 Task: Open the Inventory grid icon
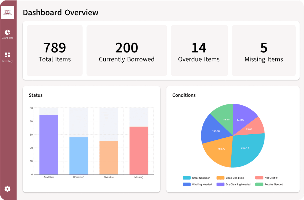tap(7, 55)
